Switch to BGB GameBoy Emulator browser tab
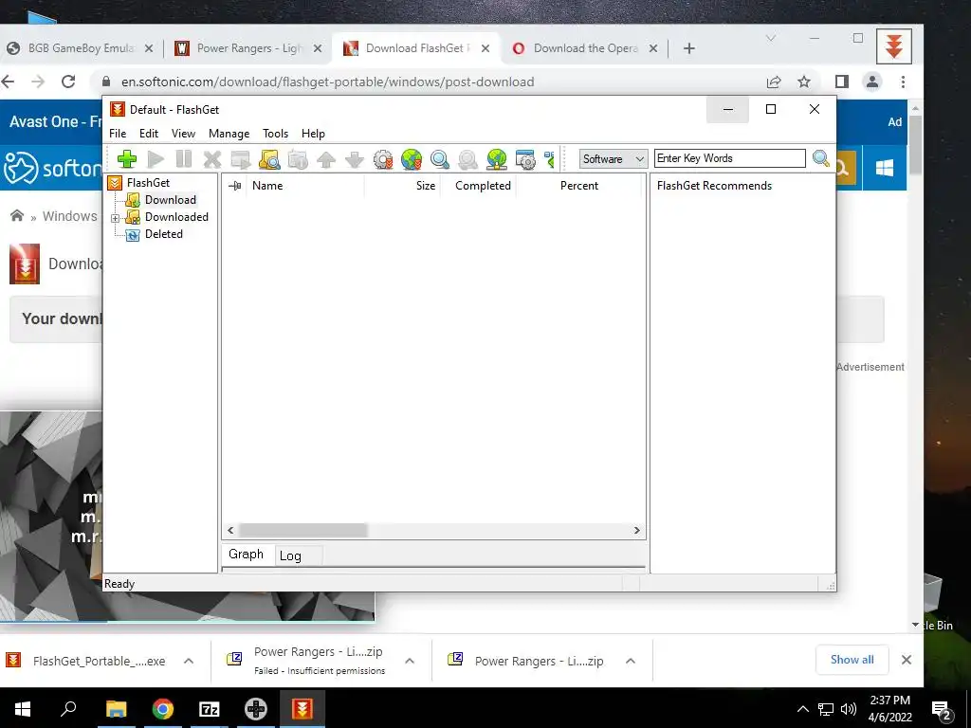The image size is (971, 728). coord(81,48)
